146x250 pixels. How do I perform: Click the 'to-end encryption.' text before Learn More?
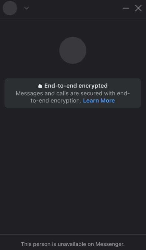(x=56, y=101)
